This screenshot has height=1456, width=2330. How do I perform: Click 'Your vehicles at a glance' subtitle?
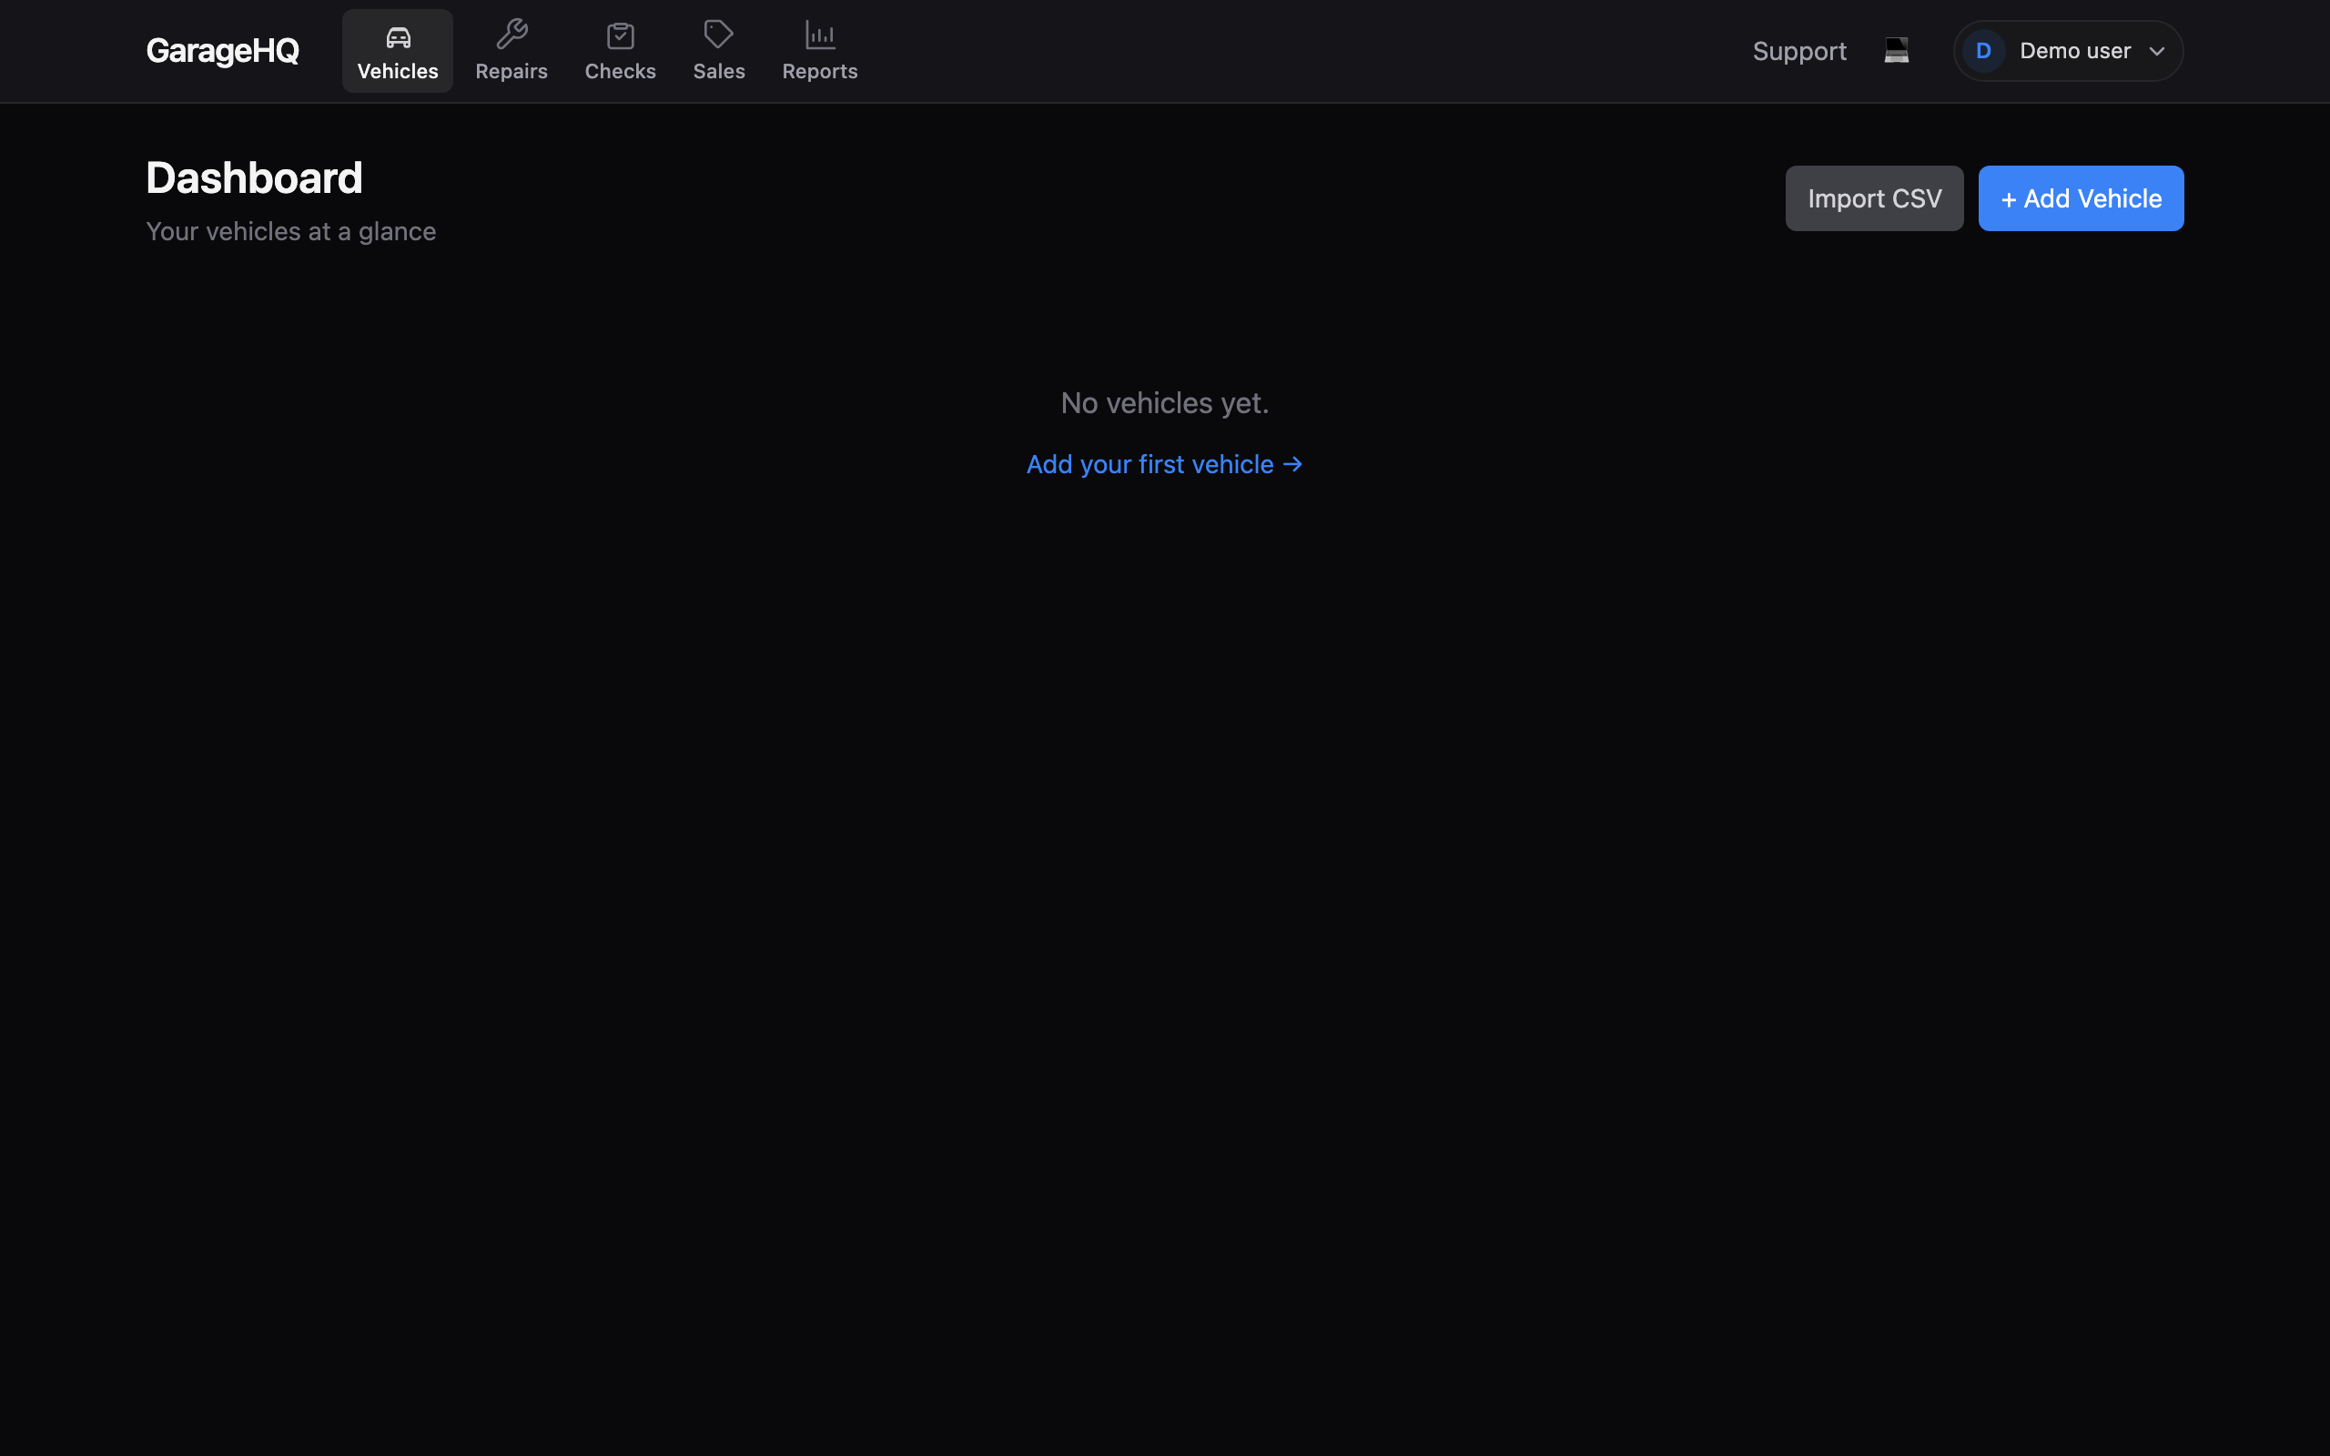point(290,232)
